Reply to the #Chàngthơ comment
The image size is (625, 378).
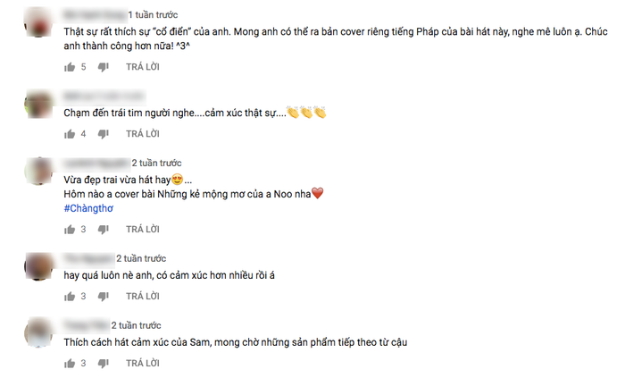tap(143, 230)
